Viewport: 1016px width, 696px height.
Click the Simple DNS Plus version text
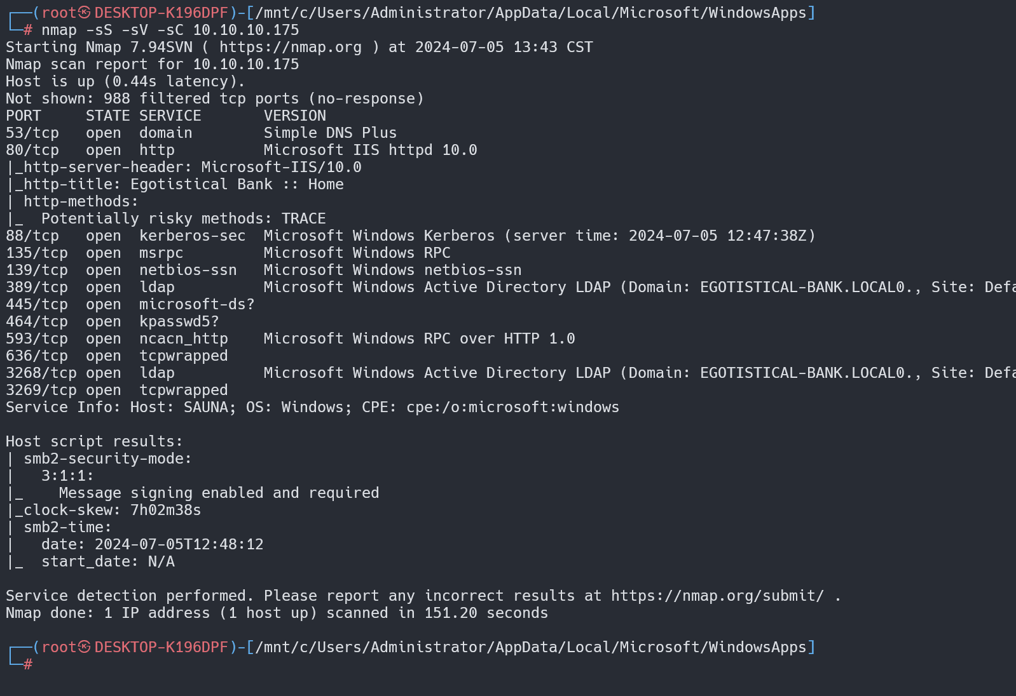[x=330, y=133]
